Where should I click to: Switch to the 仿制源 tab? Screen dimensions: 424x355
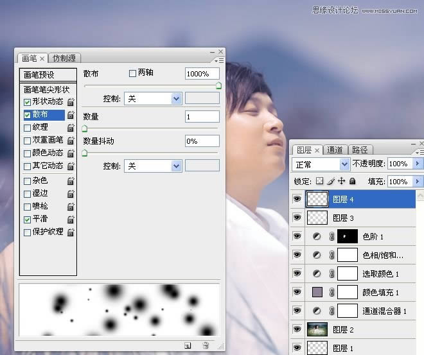point(64,58)
